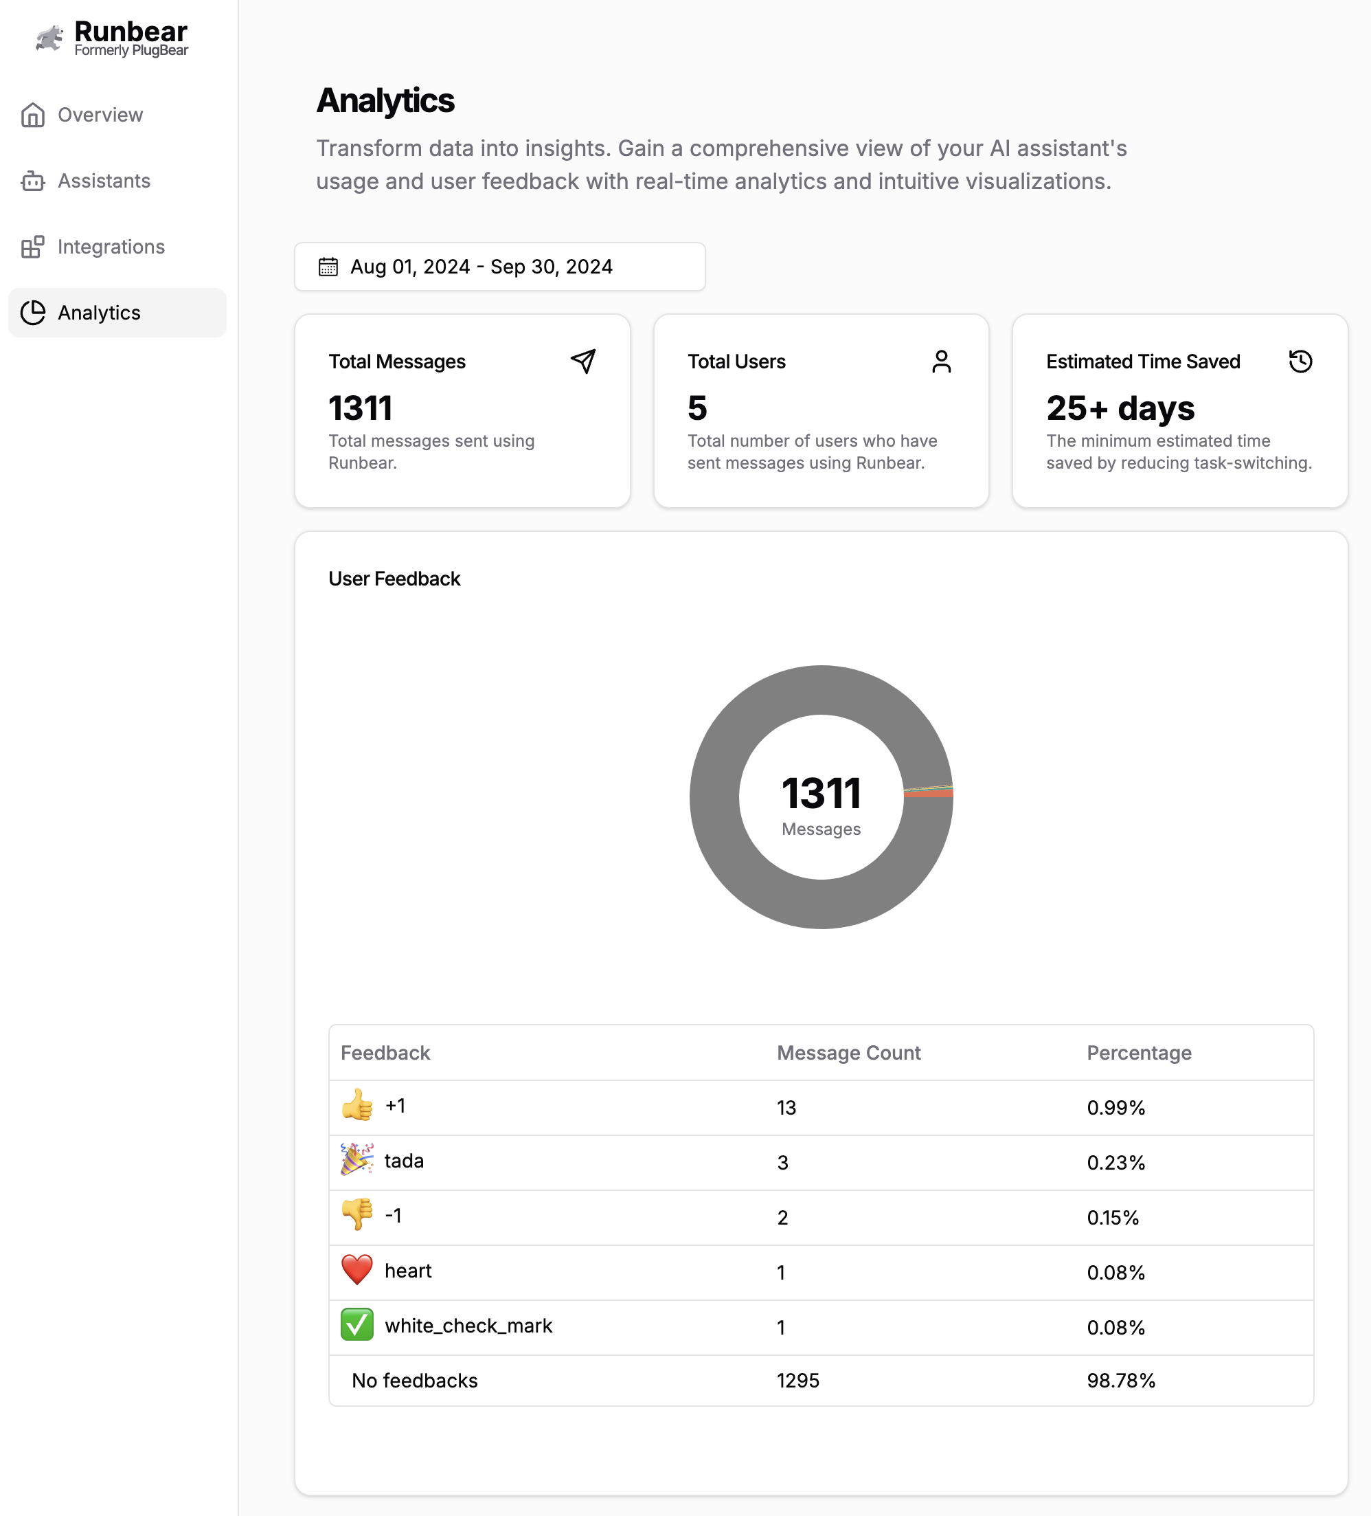Image resolution: width=1371 pixels, height=1516 pixels.
Task: Click the Analytics navigation icon
Action: tap(34, 311)
